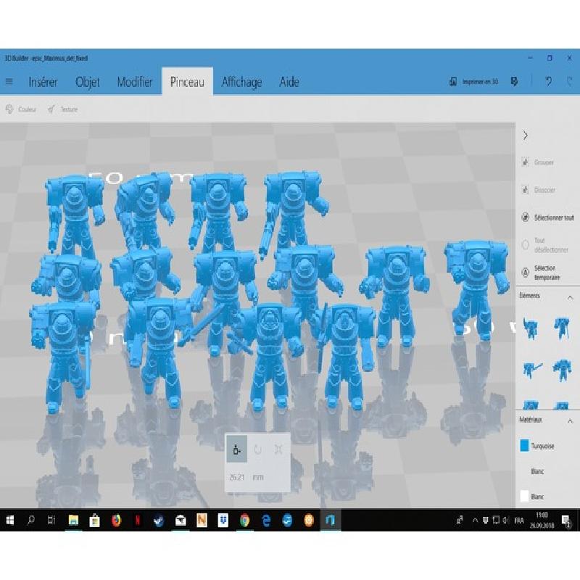Select first element thumbnail in Éléments
The width and height of the screenshot is (580, 580).
tap(531, 328)
